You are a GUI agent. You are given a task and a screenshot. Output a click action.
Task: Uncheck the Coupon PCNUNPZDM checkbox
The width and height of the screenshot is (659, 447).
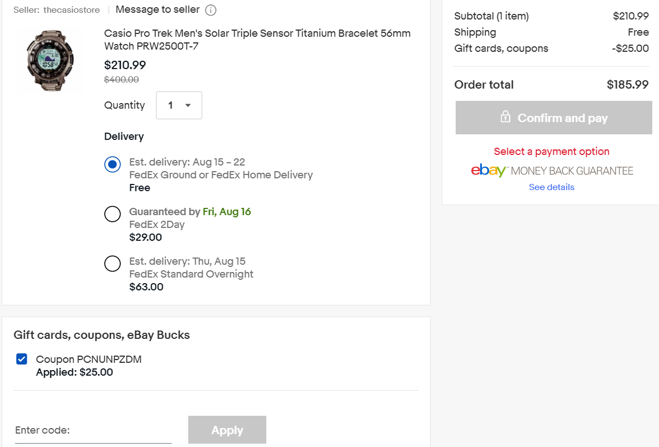(x=22, y=359)
